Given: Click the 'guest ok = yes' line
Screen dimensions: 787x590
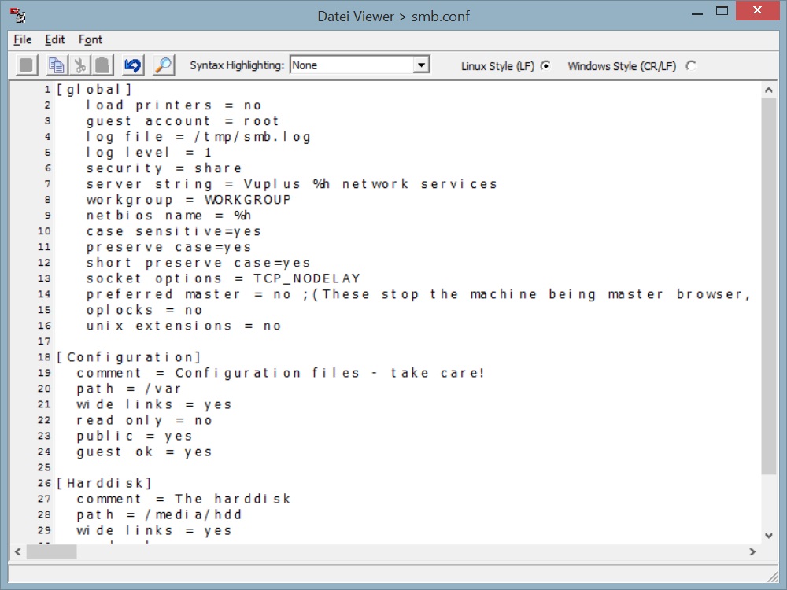Looking at the screenshot, I should (x=144, y=452).
